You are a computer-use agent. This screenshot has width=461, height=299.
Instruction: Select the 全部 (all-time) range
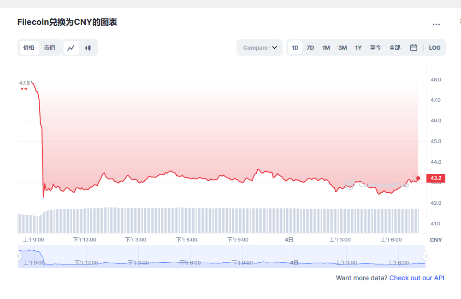tap(395, 47)
